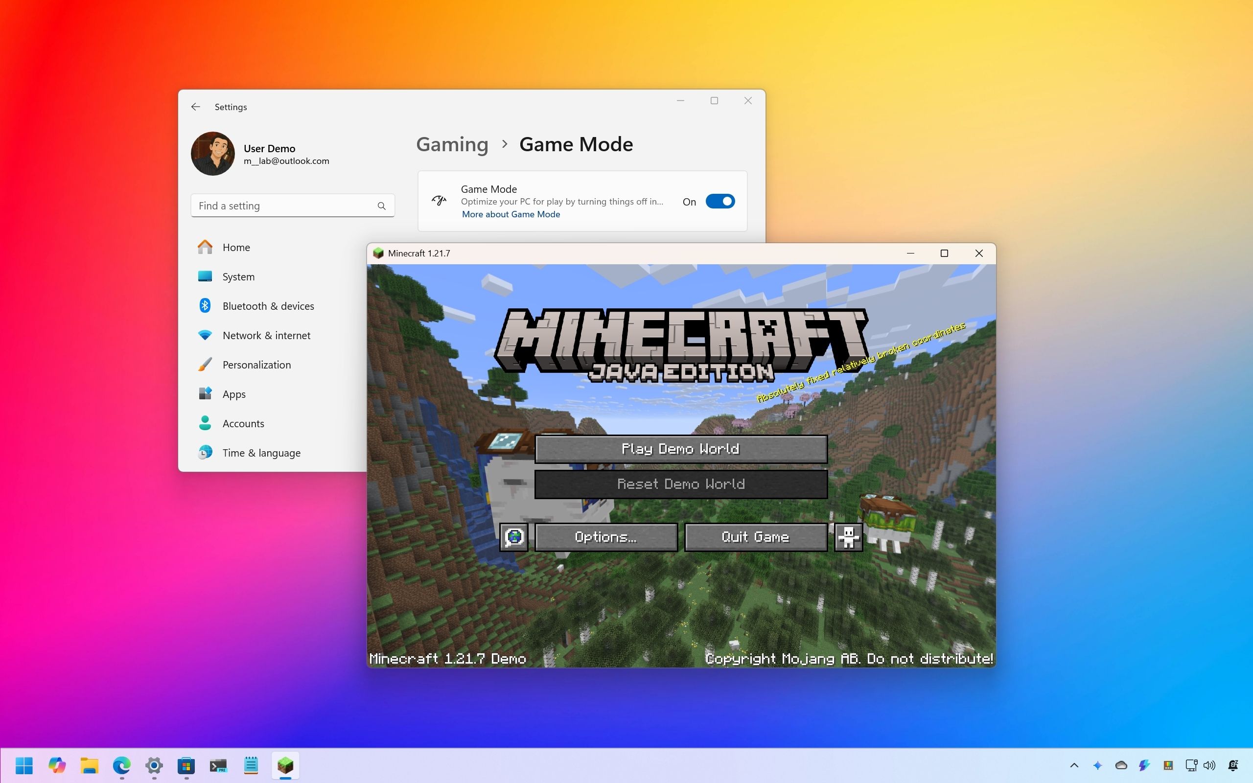Open Windows Start menu

(x=24, y=765)
